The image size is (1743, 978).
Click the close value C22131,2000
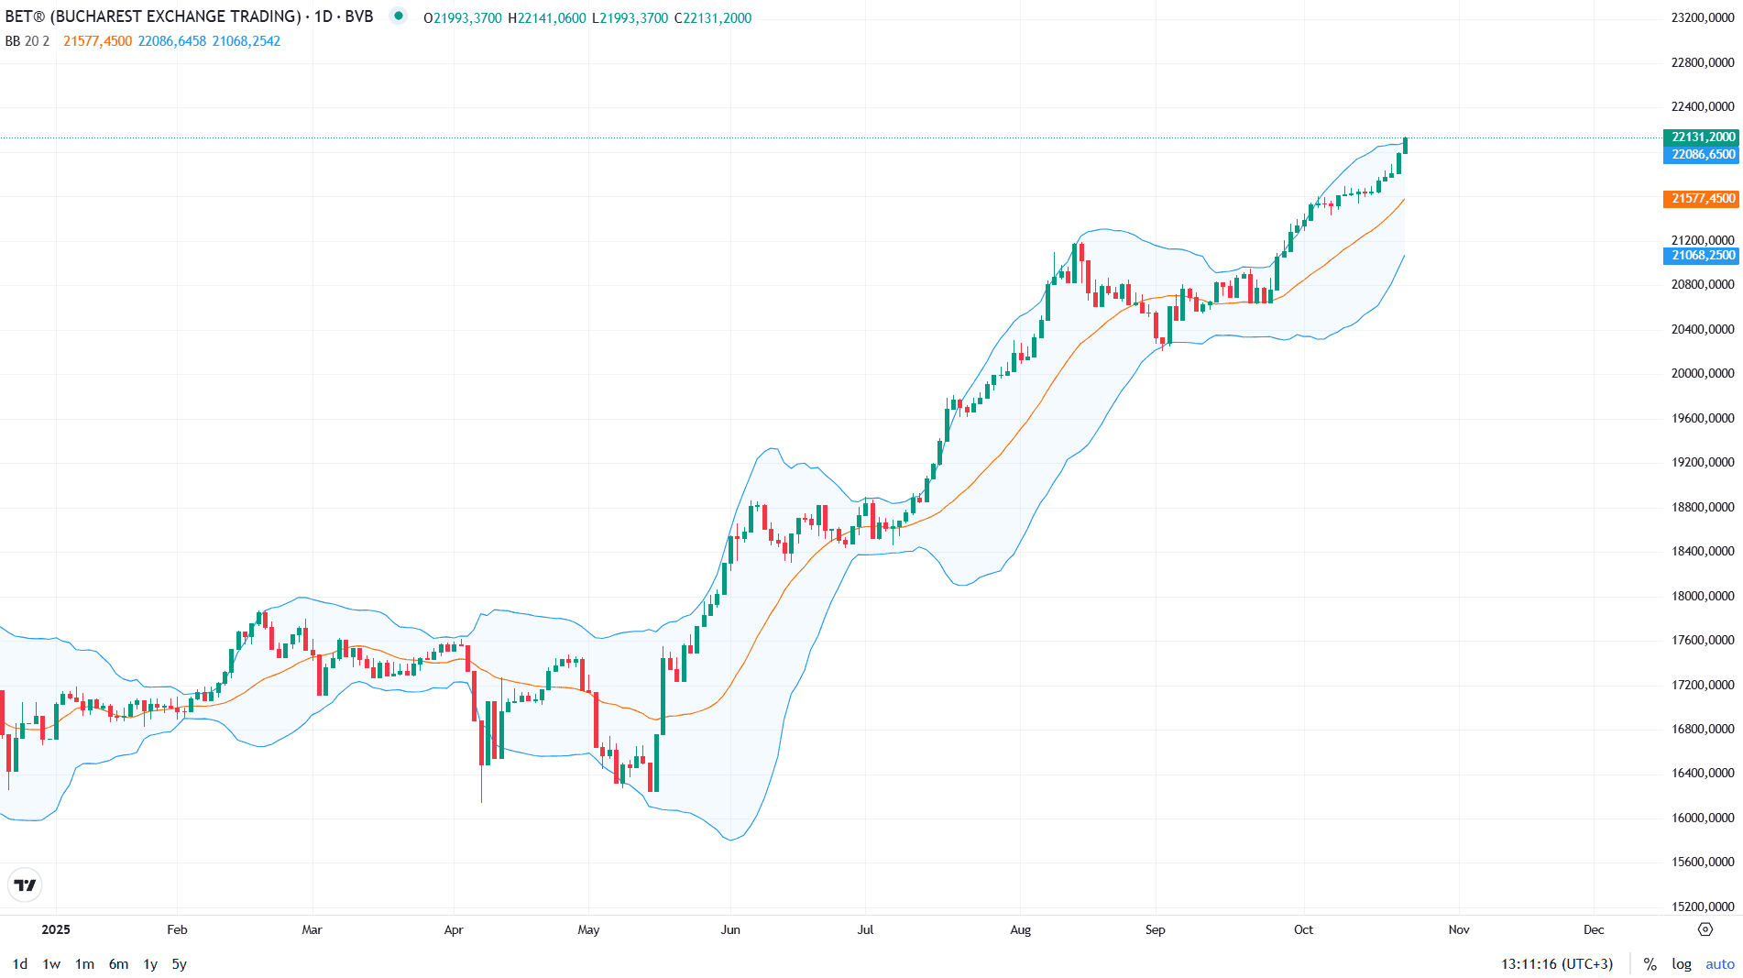713,18
